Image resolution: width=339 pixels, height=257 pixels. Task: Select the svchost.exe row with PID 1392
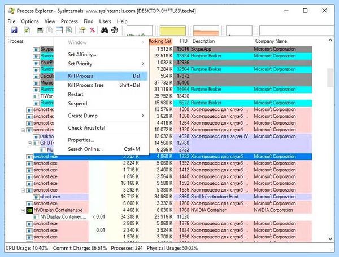(169, 163)
